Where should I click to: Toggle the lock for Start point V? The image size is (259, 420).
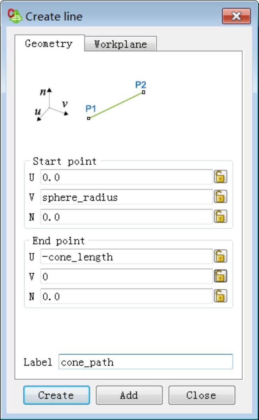(221, 197)
